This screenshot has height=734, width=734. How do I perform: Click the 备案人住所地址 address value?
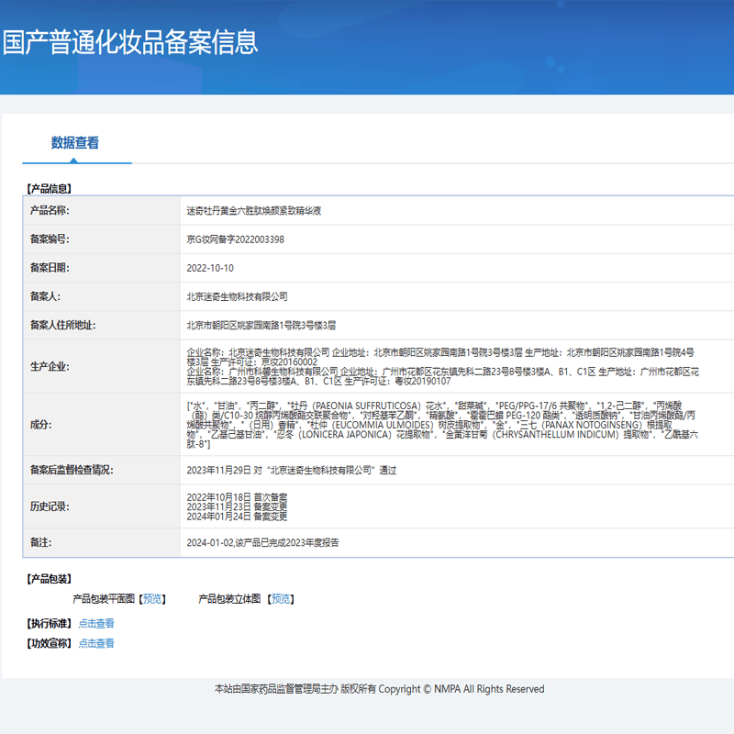[x=261, y=325]
